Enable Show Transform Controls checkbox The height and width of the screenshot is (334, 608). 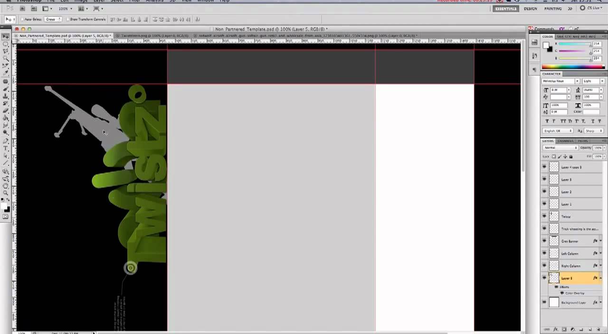pyautogui.click(x=68, y=19)
